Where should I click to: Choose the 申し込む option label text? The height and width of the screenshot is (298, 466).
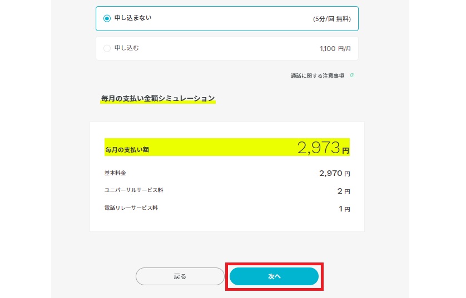[127, 48]
